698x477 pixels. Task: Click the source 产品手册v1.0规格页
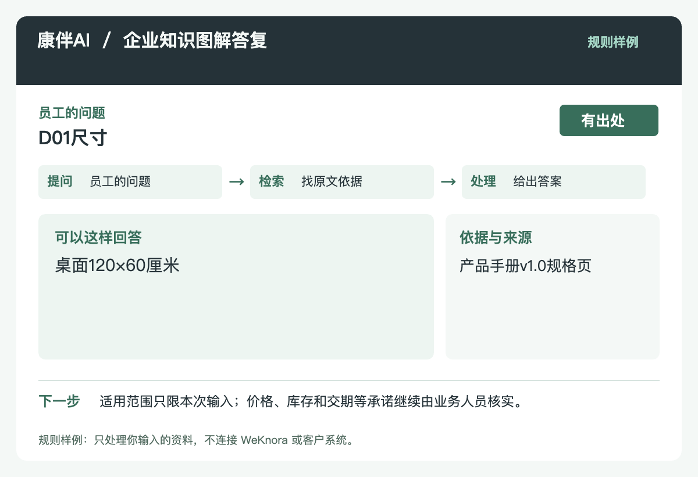(525, 266)
